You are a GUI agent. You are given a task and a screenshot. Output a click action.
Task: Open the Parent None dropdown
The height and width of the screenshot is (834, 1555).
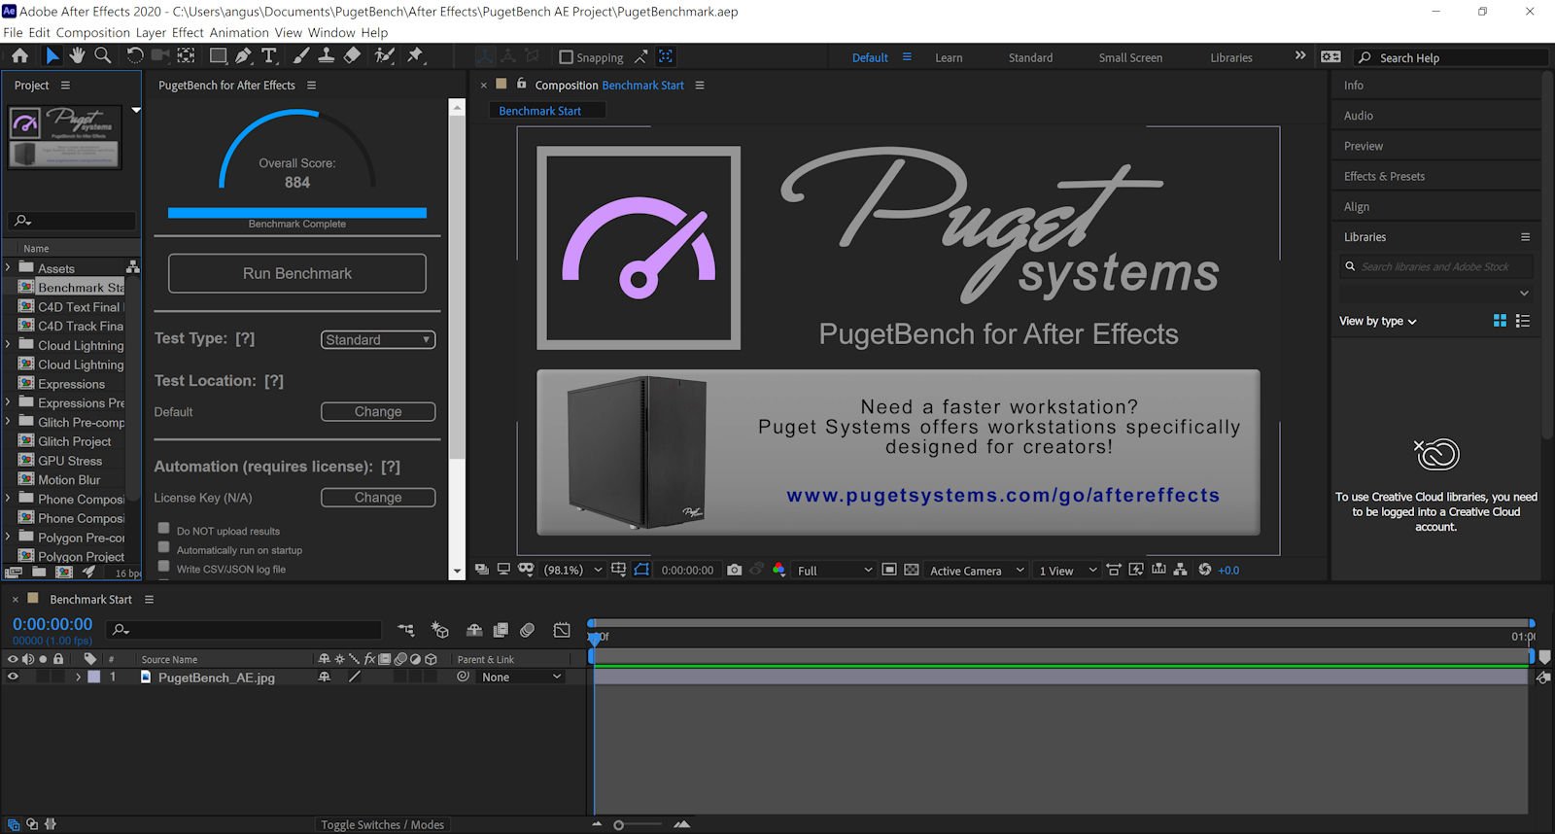click(x=522, y=678)
